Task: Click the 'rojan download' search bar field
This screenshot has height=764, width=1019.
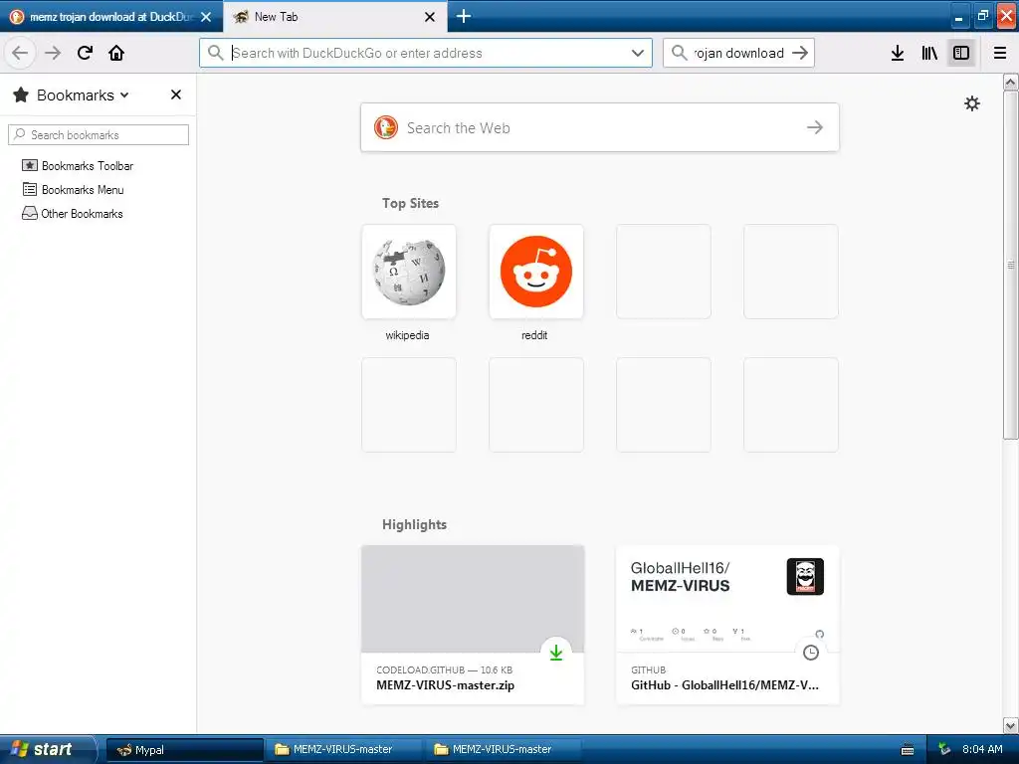Action: tap(739, 53)
